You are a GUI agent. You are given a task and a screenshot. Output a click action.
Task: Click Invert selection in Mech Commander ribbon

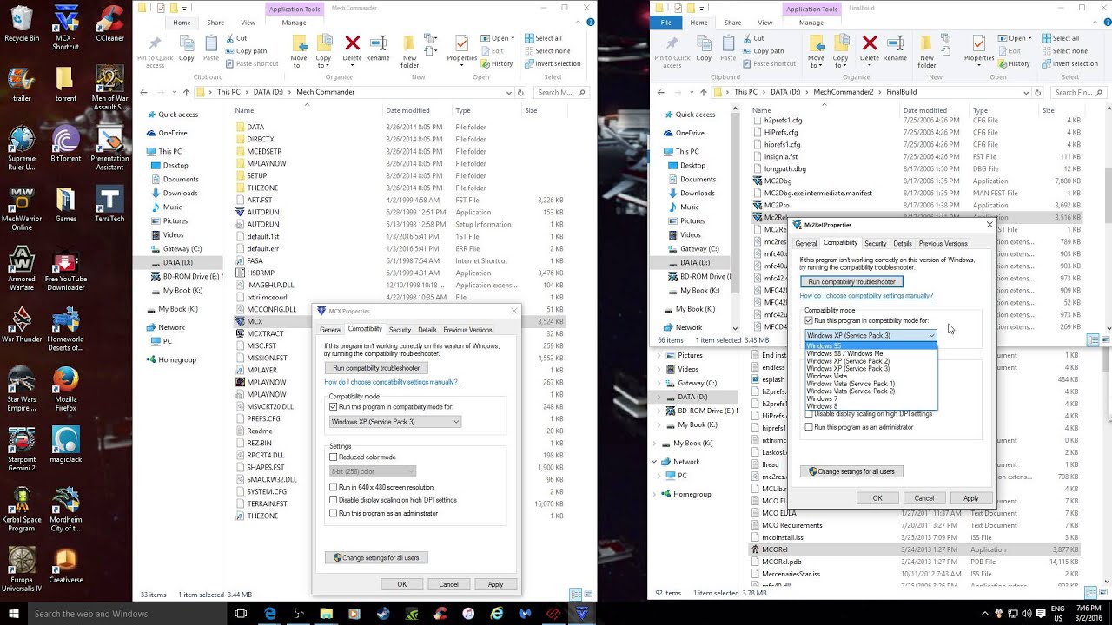pos(552,63)
